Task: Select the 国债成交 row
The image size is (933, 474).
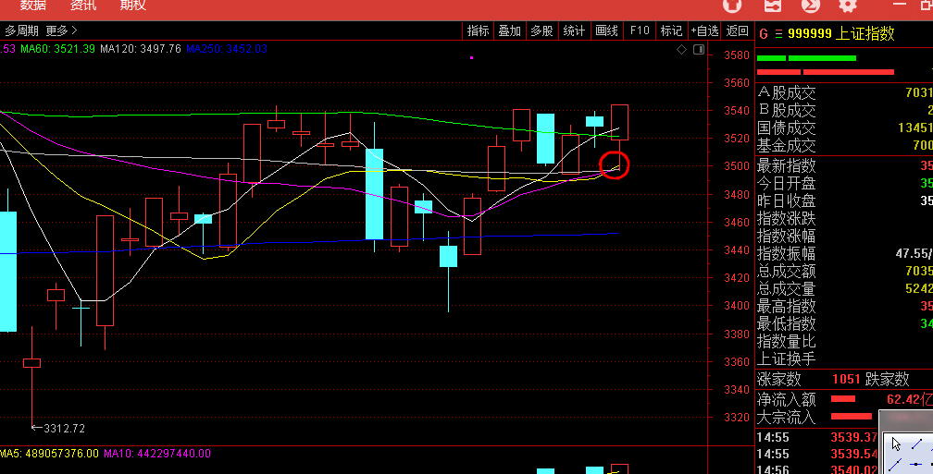Action: click(x=845, y=128)
